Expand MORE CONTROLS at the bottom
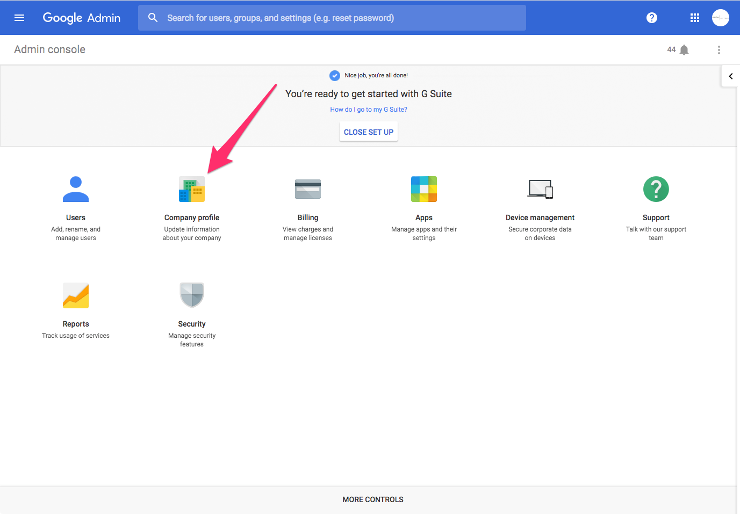The width and height of the screenshot is (740, 514). tap(373, 499)
